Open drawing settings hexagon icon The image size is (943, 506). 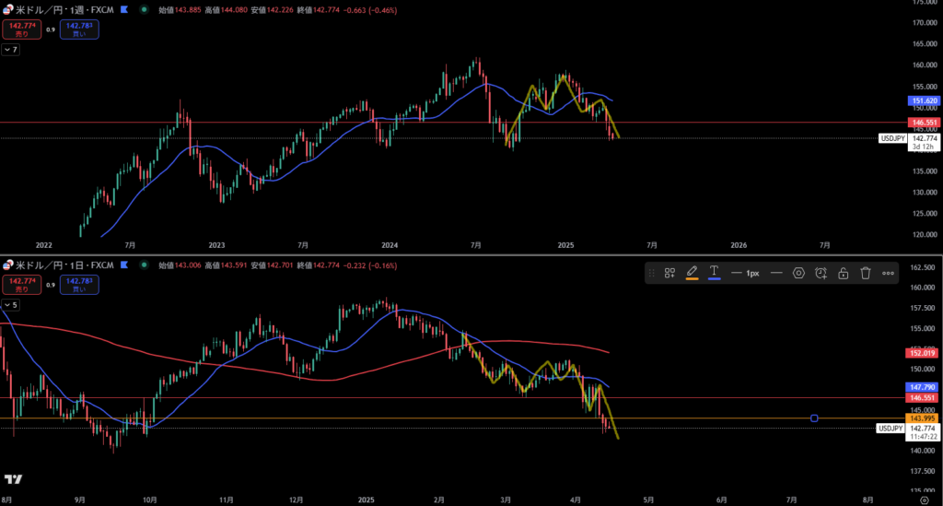pyautogui.click(x=798, y=273)
